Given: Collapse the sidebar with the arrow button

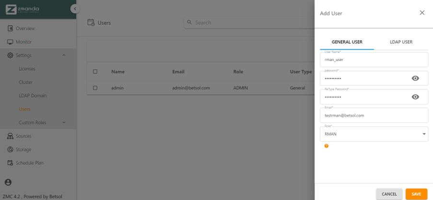Looking at the screenshot, I should pyautogui.click(x=74, y=9).
